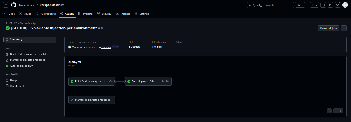Screen dimensions: 351x122
Task: Open Usage under Run details
Action: [30, 80]
